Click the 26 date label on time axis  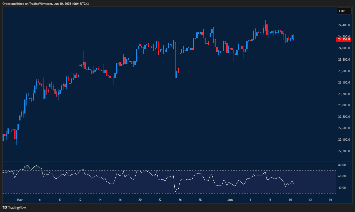(x=180, y=200)
